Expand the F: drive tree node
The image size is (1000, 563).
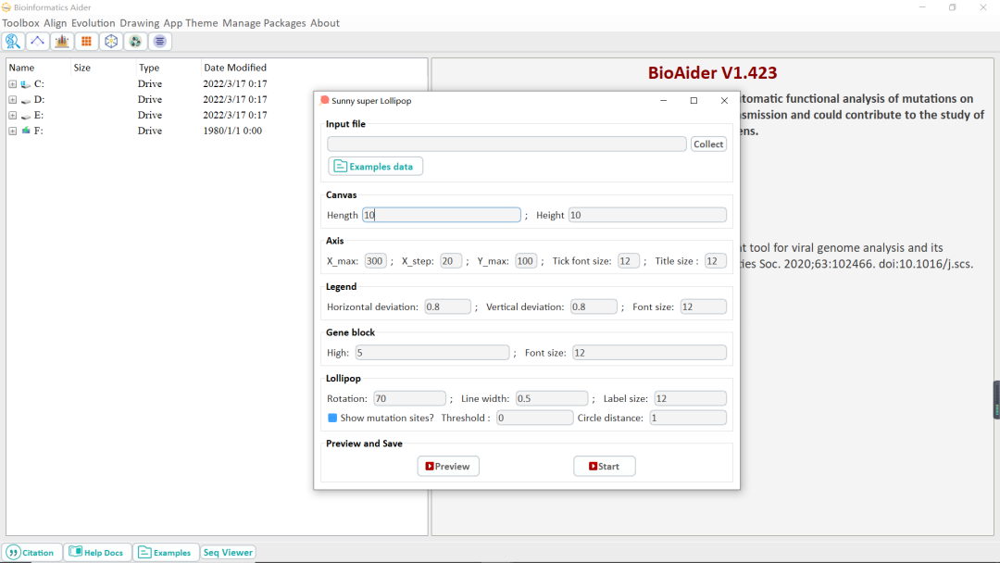point(12,131)
